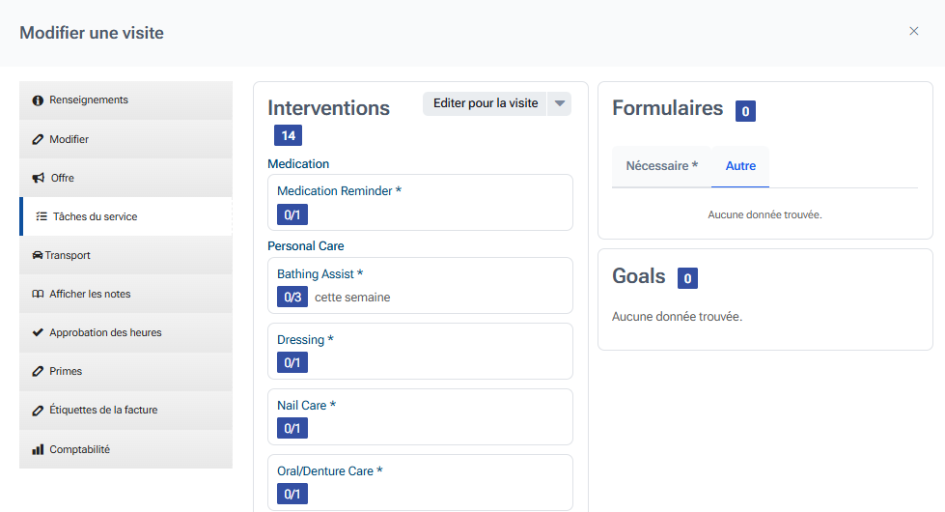Click the car icon beside Transport
Screen dimensions: 945x512
click(x=38, y=255)
